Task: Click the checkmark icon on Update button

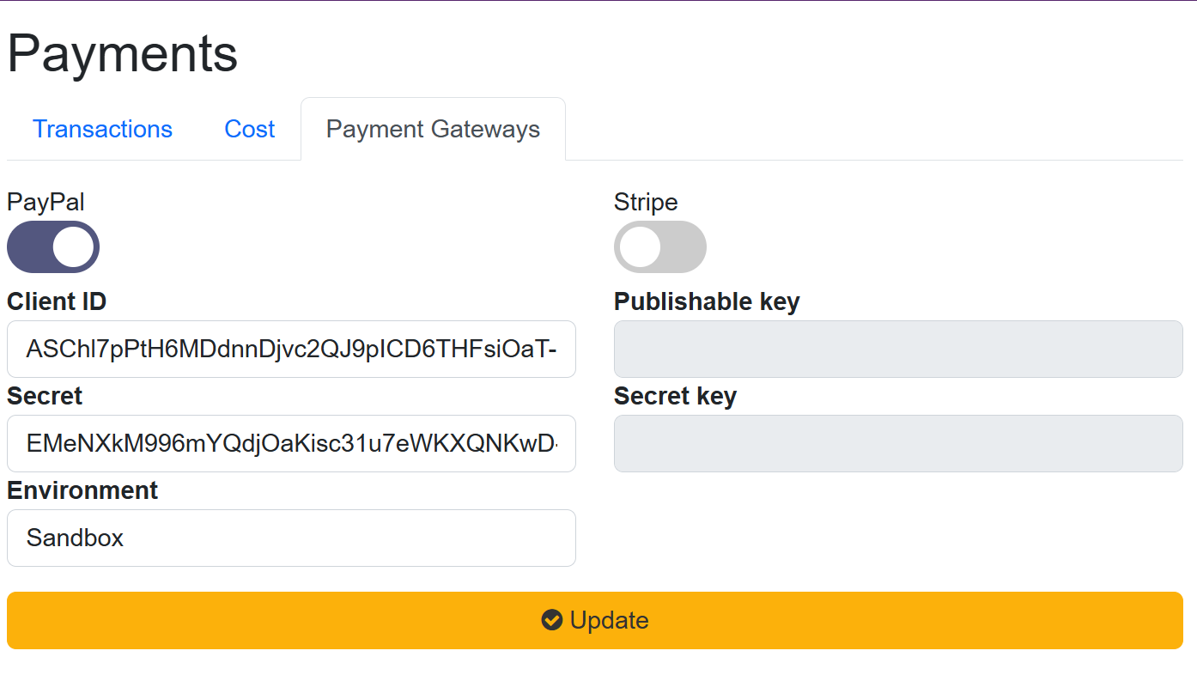Action: pos(551,620)
